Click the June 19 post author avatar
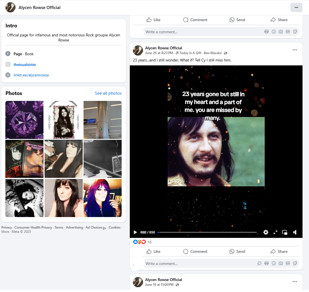309x292 pixels. tap(138, 282)
